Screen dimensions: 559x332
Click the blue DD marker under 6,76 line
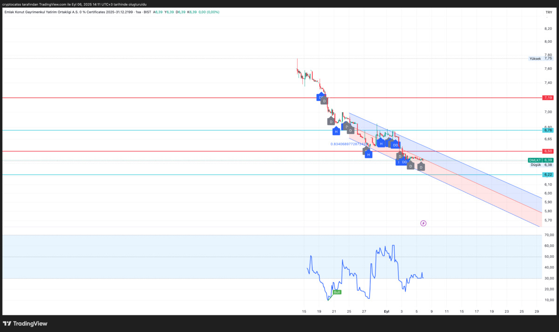(395, 145)
